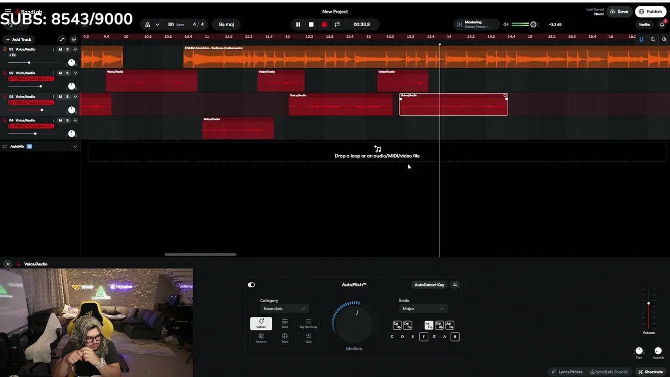670x377 pixels.
Task: Select the Natural AutoPitch preset
Action: pos(261,338)
